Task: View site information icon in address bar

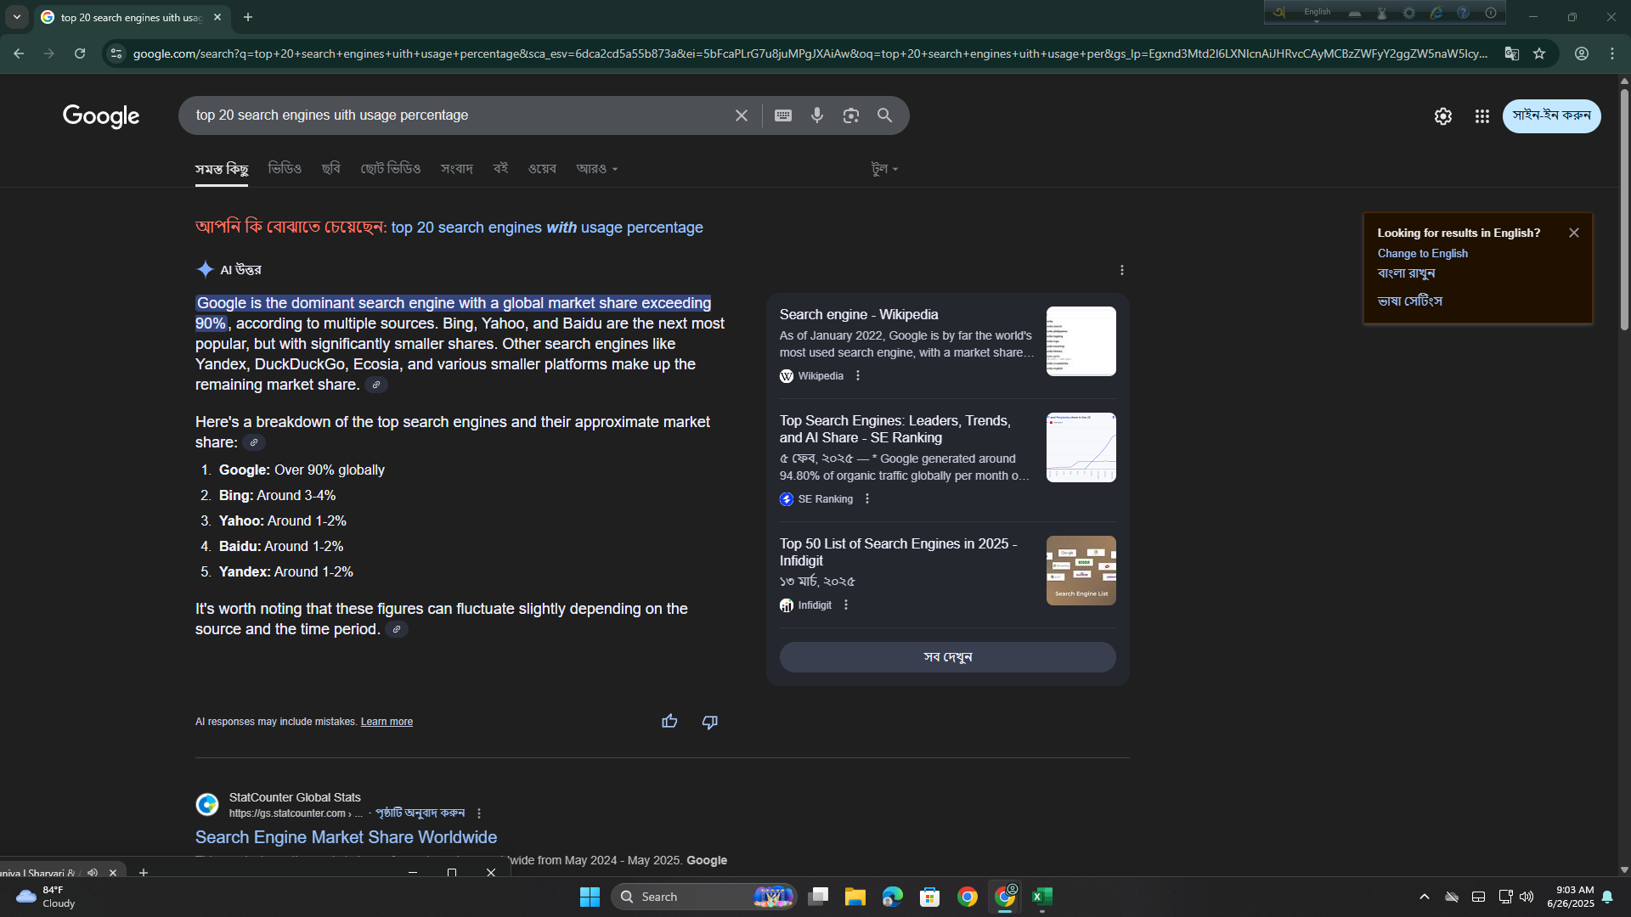Action: [x=116, y=53]
